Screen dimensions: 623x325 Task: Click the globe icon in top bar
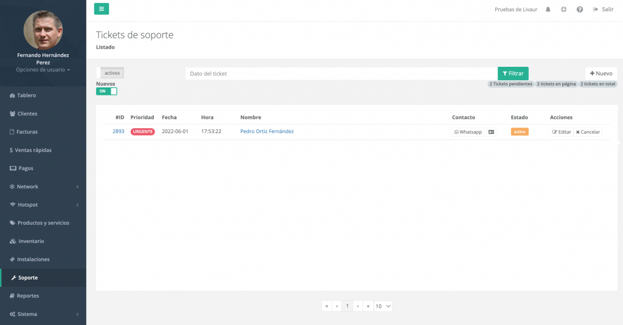[x=563, y=10]
